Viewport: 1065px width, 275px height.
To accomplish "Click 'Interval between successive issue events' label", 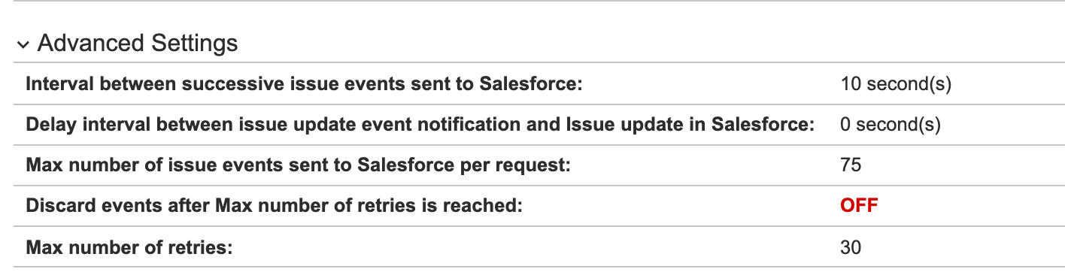I will tap(305, 84).
